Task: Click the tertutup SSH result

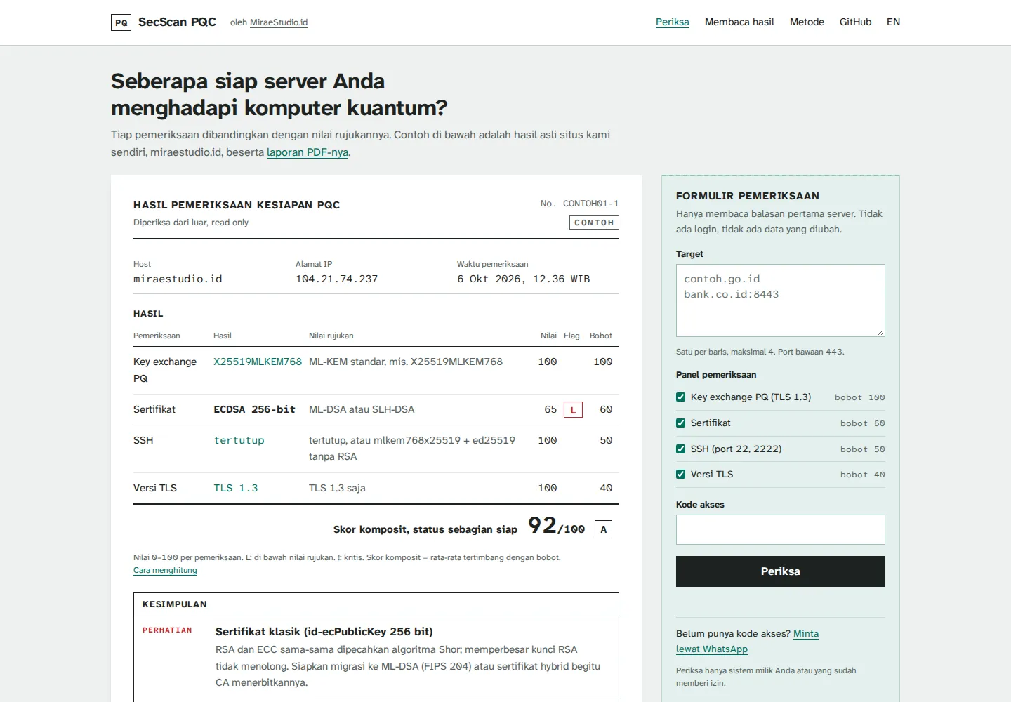Action: coord(239,440)
